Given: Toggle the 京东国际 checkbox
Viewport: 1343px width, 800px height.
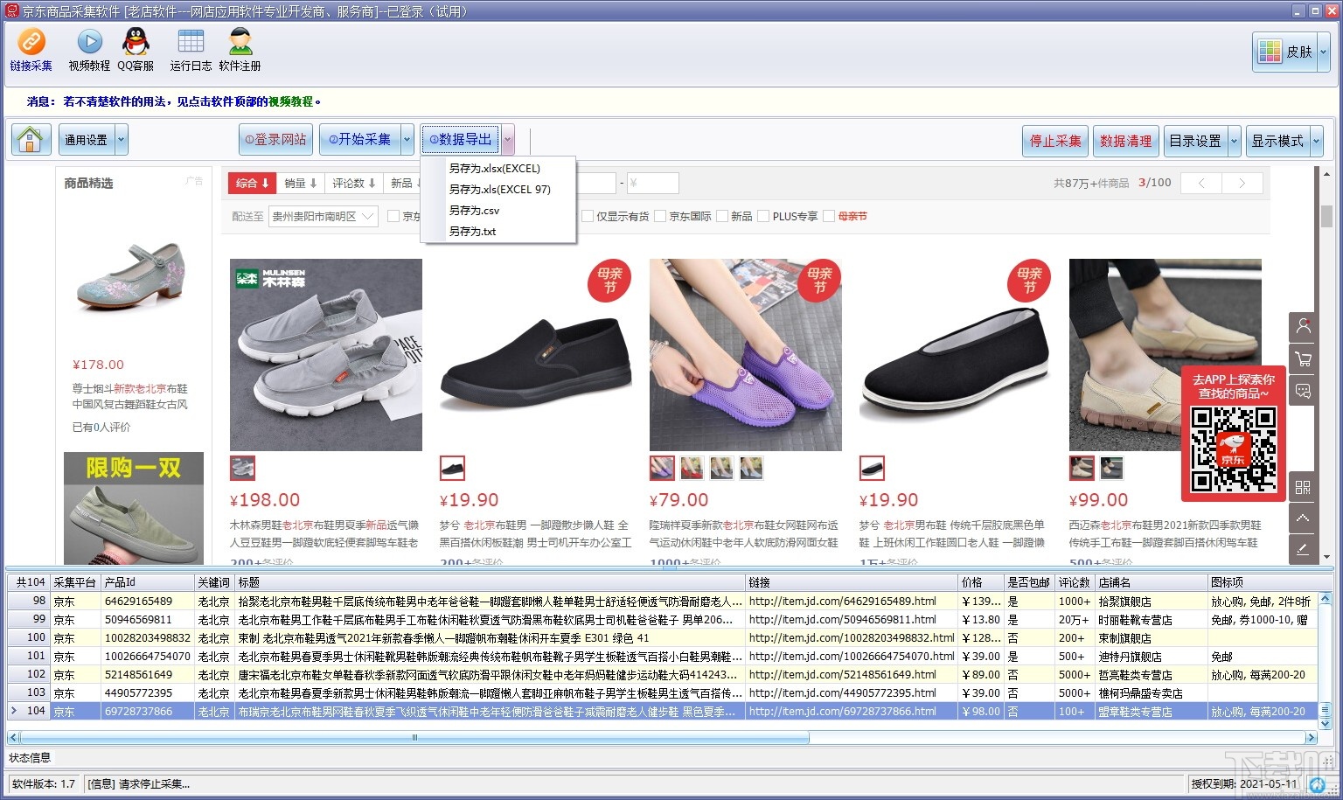Looking at the screenshot, I should [660, 216].
